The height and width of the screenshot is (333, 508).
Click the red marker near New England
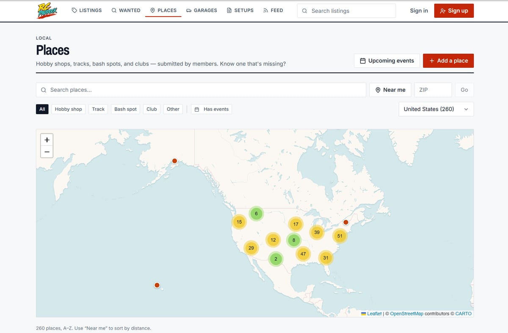click(345, 222)
